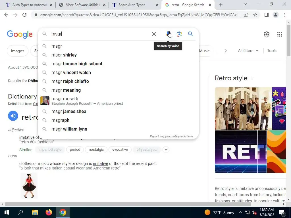The image size is (291, 218).
Task: Go to the Google logo homepage
Action: pyautogui.click(x=20, y=34)
